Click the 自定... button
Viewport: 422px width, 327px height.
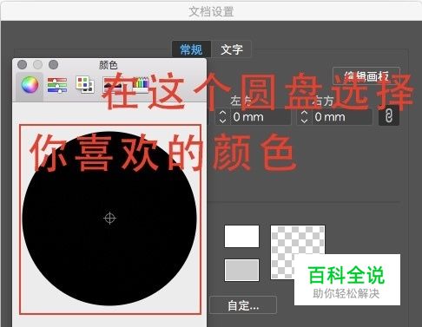(243, 305)
